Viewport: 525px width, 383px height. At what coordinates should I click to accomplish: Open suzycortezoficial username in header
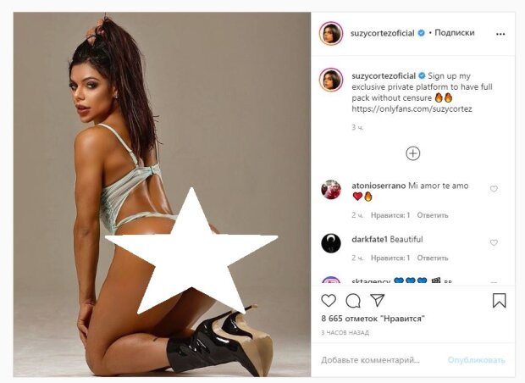click(x=383, y=33)
